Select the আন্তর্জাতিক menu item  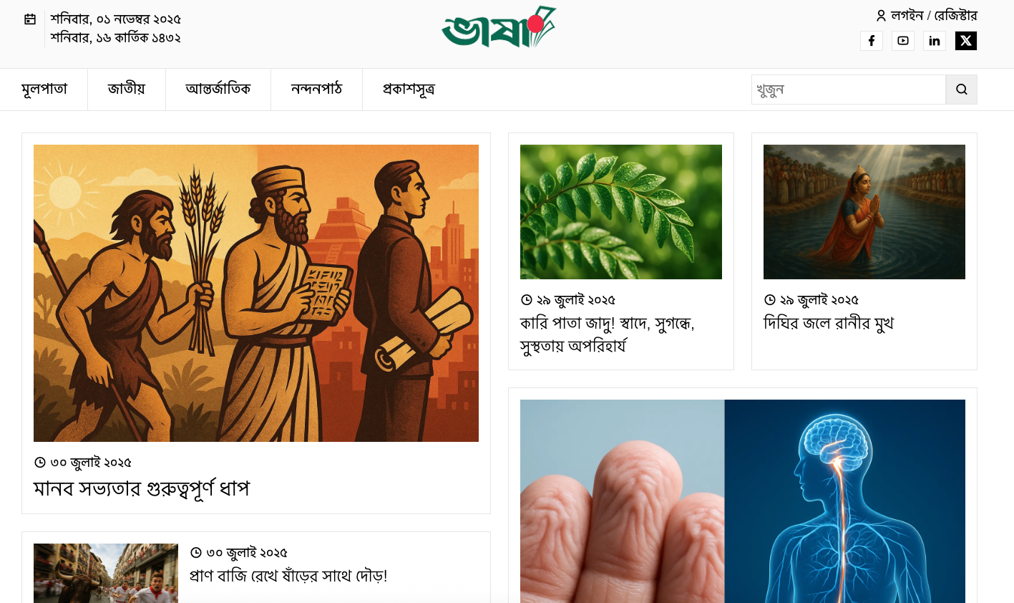tap(218, 90)
